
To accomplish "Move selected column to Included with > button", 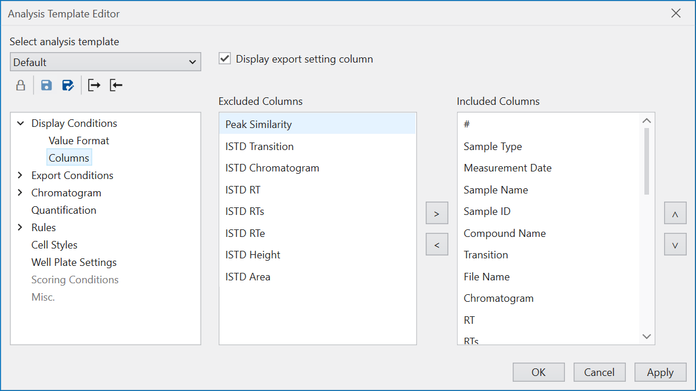I will click(437, 214).
